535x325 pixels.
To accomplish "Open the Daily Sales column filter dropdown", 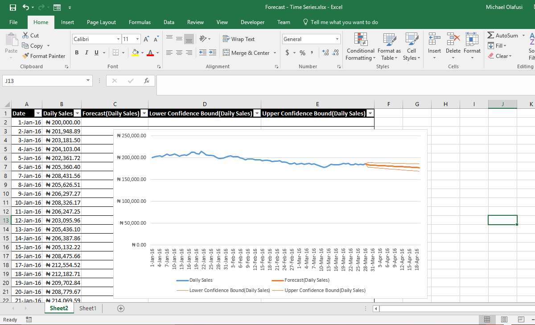I will tap(78, 113).
